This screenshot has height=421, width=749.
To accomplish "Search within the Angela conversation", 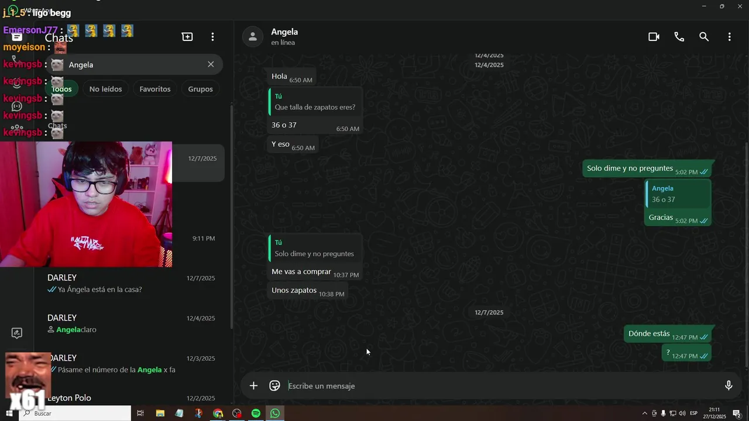I will tap(704, 37).
